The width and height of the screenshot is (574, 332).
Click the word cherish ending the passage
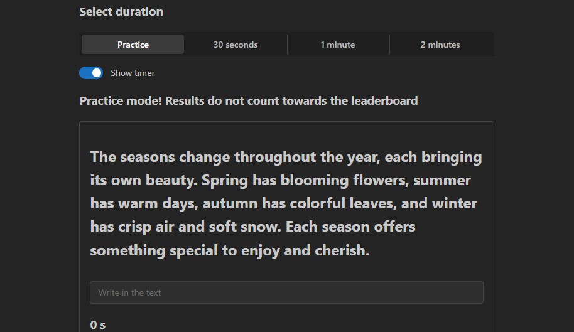coord(342,250)
